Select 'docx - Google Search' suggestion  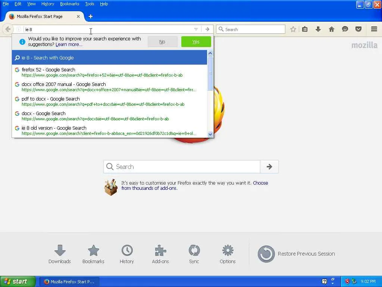coord(109,116)
